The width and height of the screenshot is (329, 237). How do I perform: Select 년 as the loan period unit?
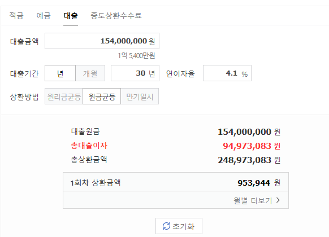[60, 73]
